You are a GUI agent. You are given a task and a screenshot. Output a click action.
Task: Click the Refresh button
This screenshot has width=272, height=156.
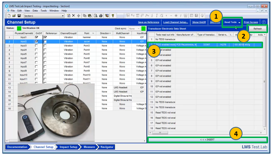coord(257,29)
